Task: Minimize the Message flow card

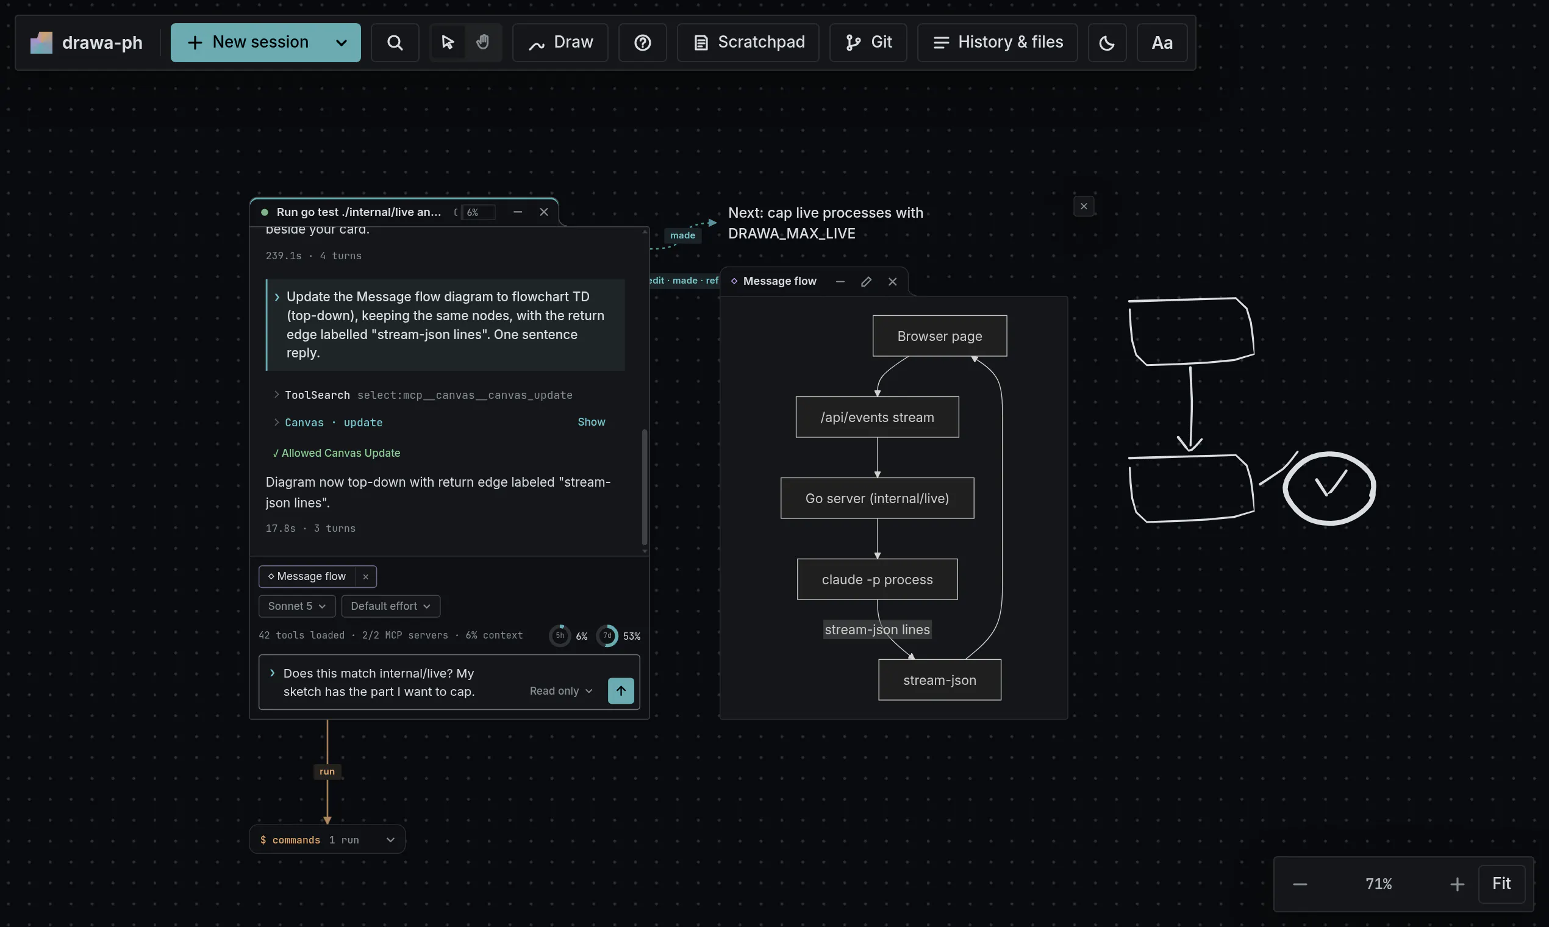Action: click(840, 282)
